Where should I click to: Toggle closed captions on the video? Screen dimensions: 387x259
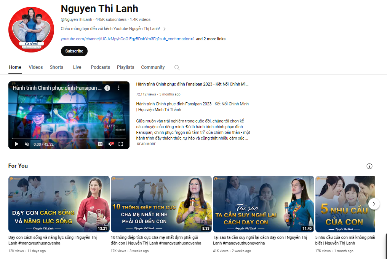100,144
